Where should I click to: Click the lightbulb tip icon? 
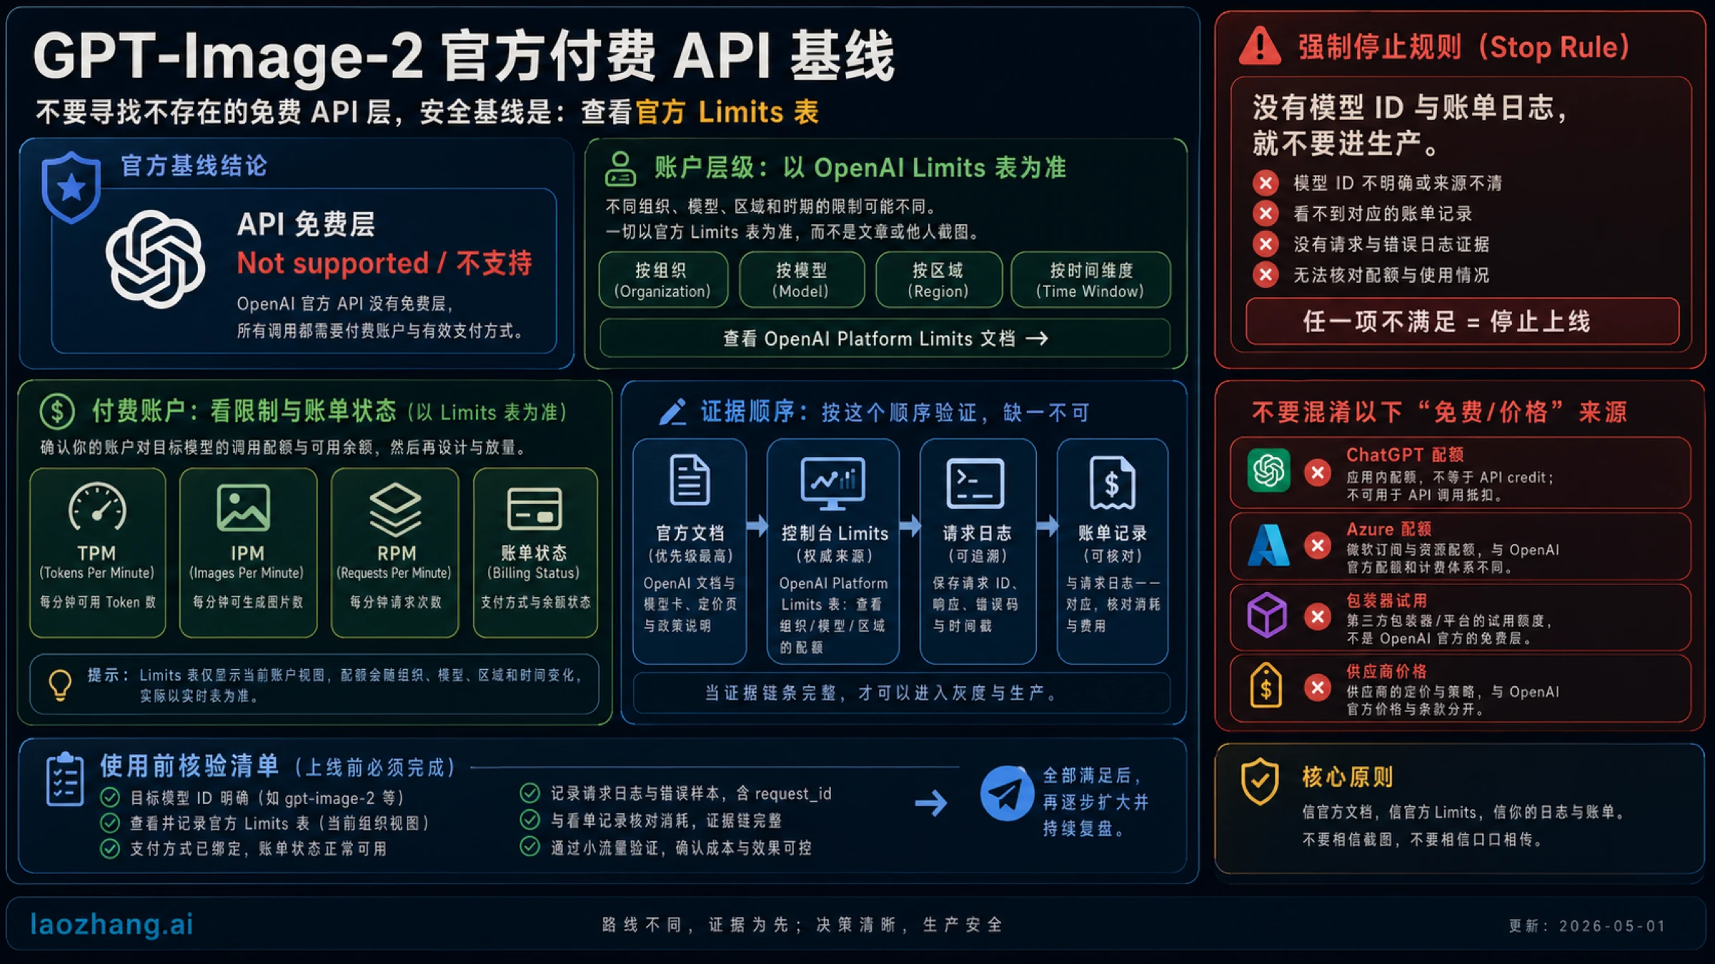pyautogui.click(x=60, y=684)
